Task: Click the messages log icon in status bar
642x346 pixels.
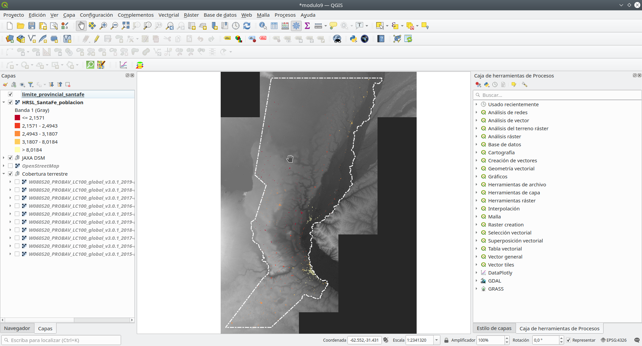Action: click(637, 340)
